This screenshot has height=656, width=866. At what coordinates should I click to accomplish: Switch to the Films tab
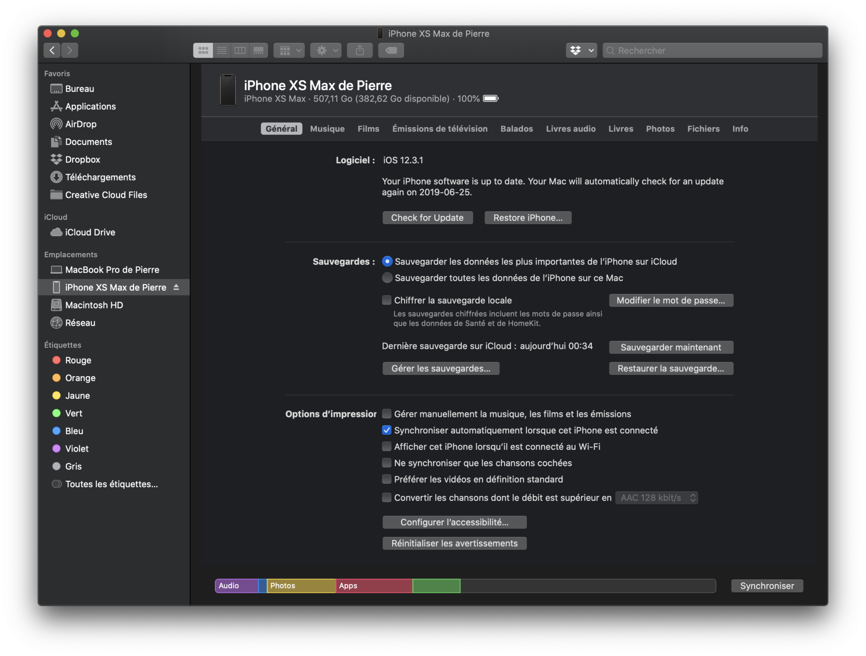(x=369, y=129)
